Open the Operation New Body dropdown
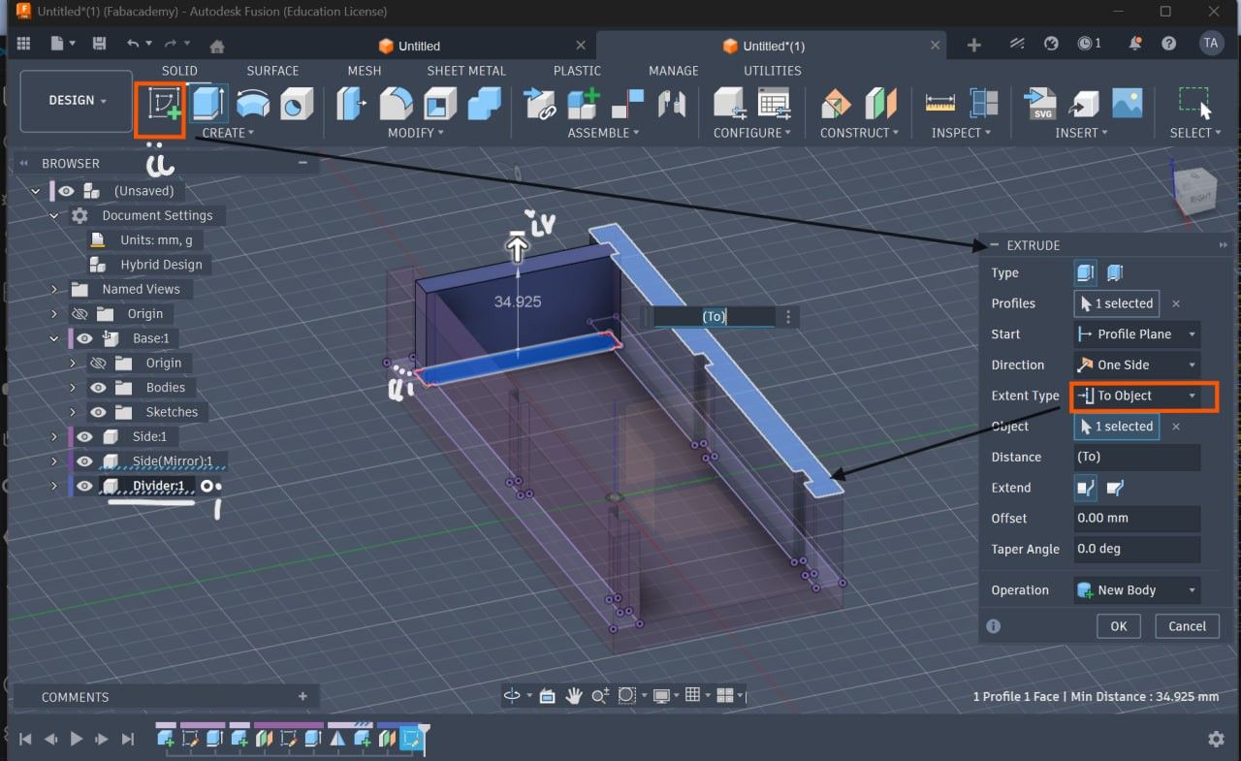 tap(1136, 589)
